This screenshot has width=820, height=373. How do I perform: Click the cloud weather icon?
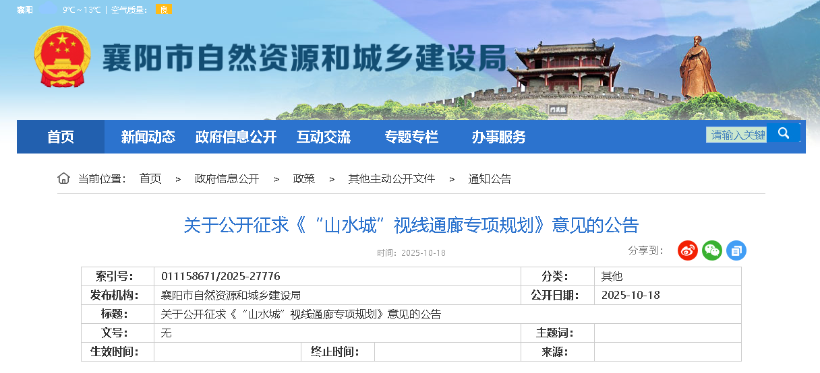[47, 9]
